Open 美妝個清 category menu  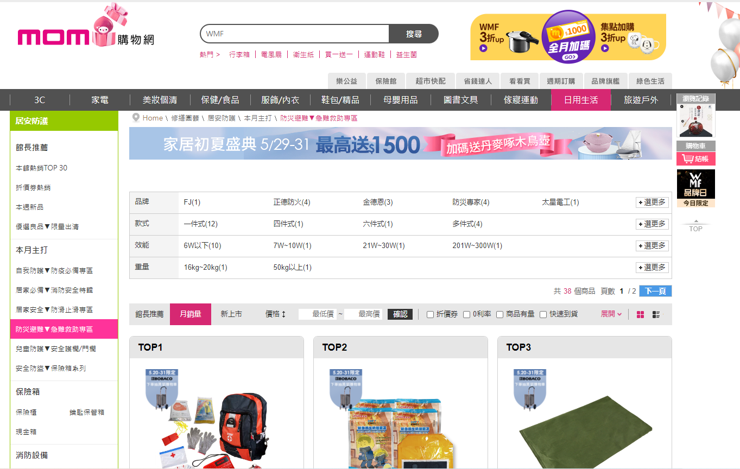click(x=160, y=100)
